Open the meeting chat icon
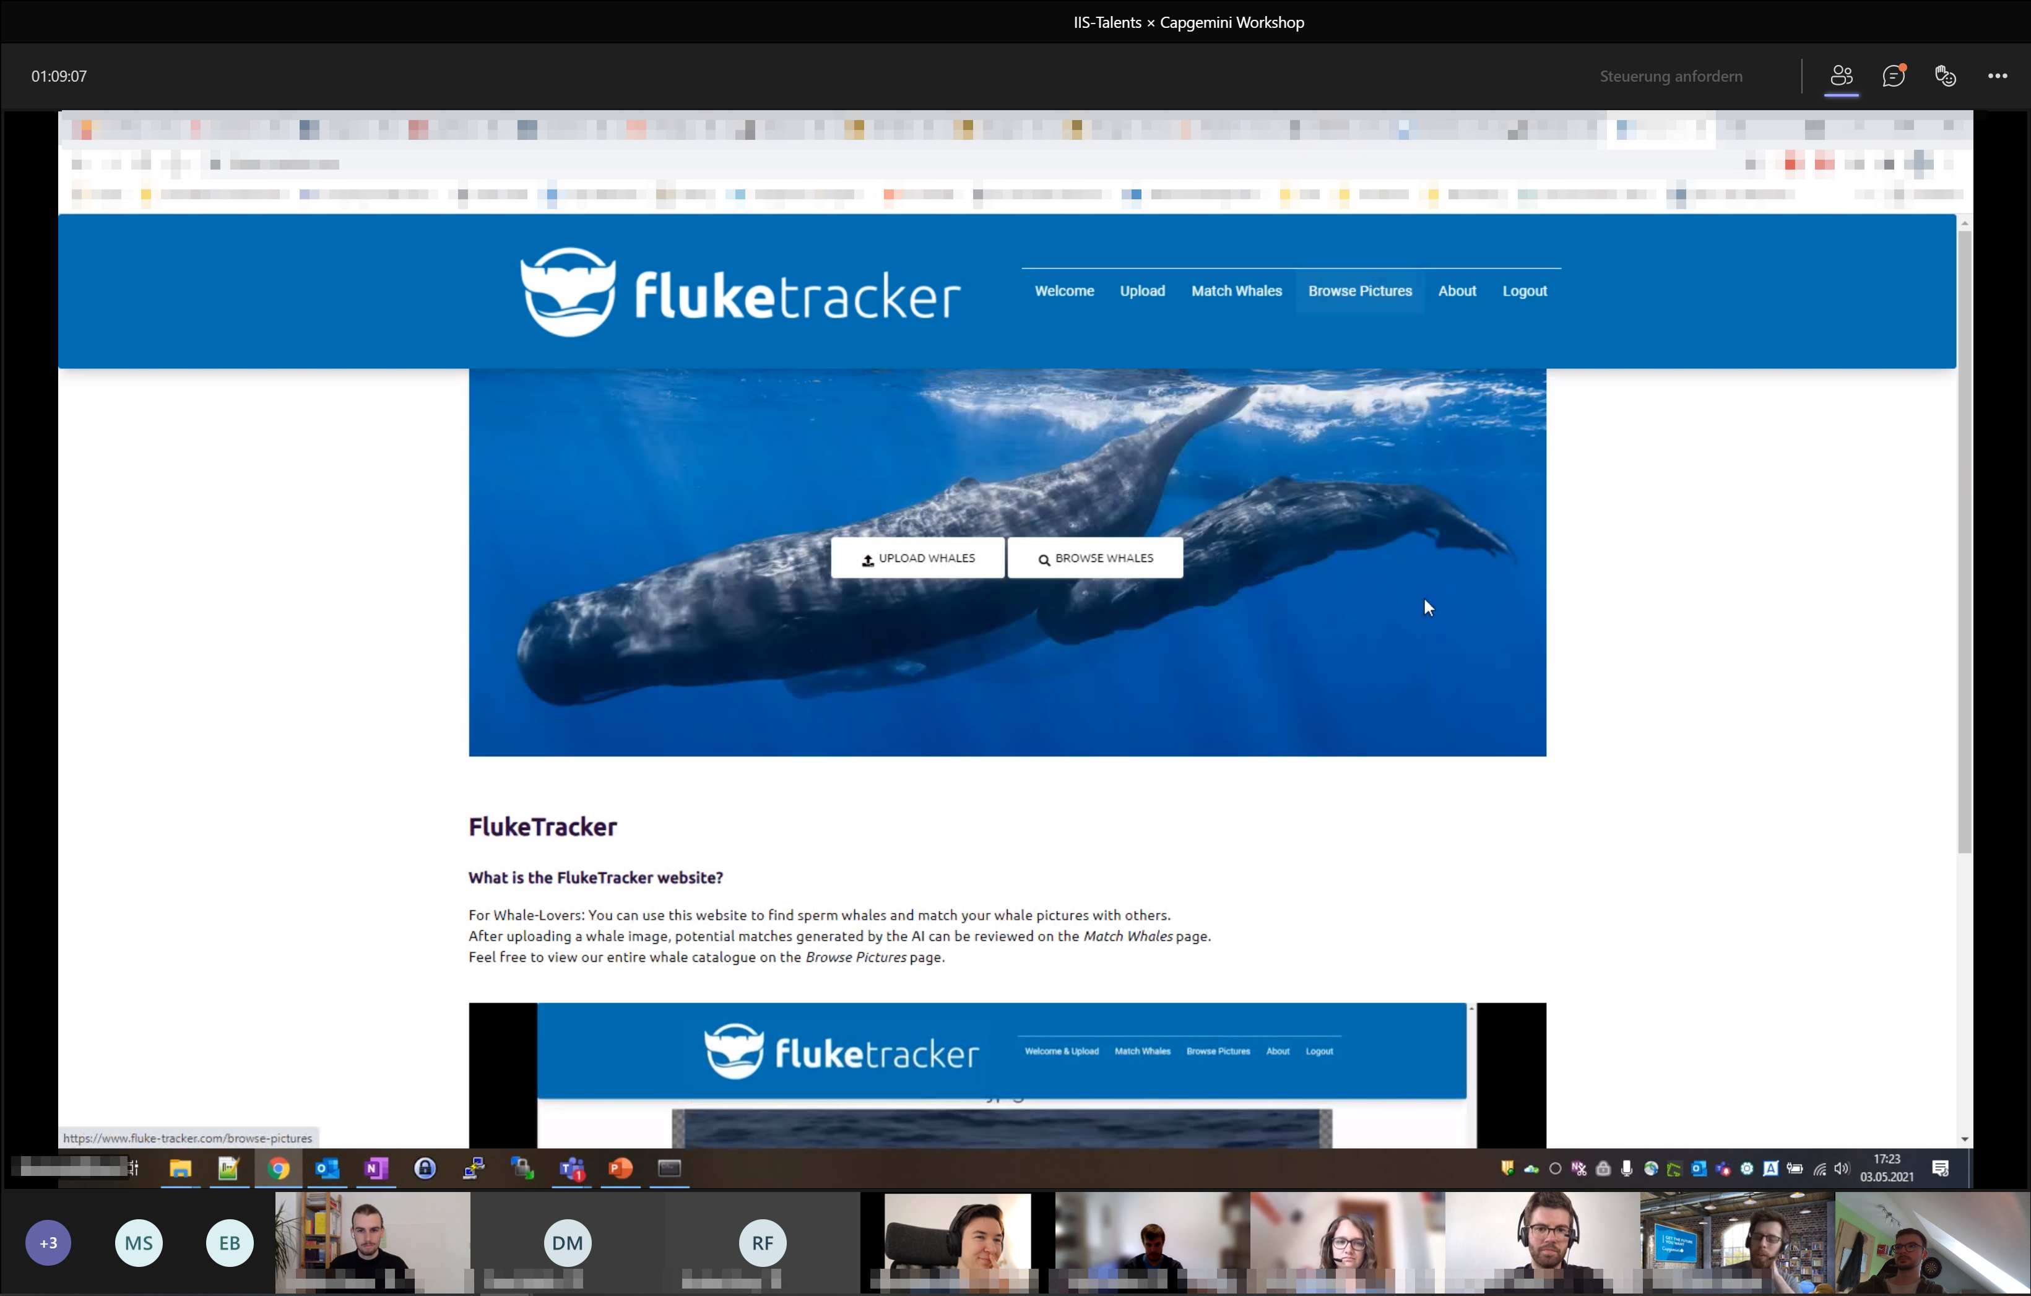Image resolution: width=2031 pixels, height=1296 pixels. point(1893,76)
